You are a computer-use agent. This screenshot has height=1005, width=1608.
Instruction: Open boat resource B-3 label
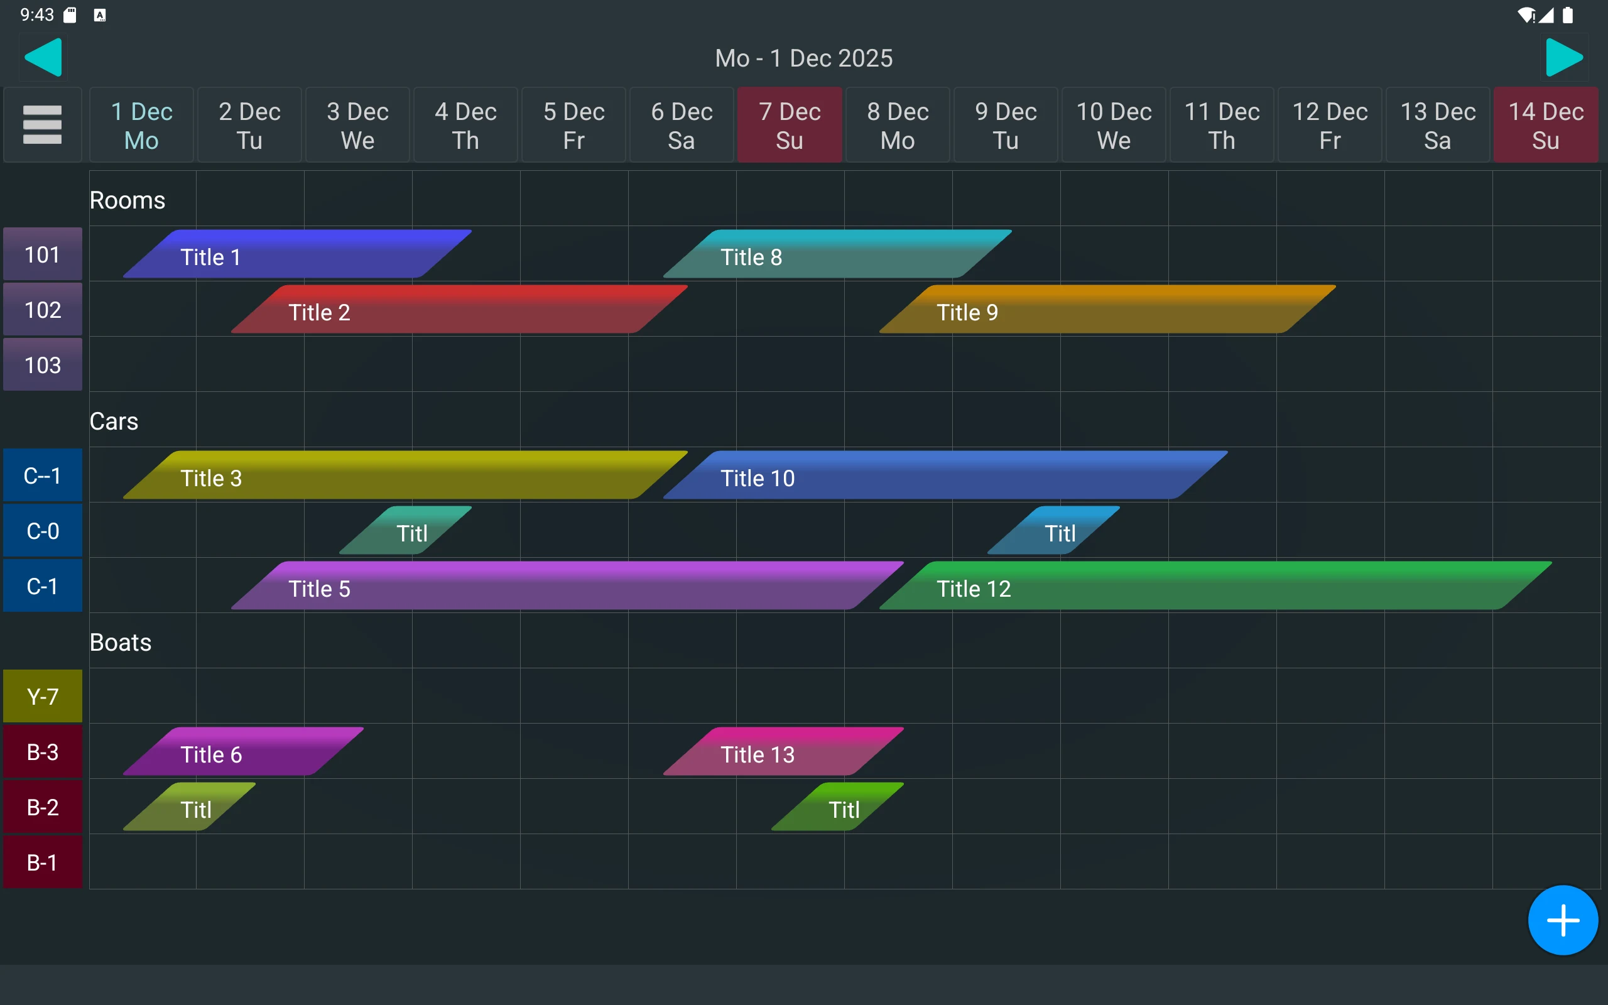43,752
